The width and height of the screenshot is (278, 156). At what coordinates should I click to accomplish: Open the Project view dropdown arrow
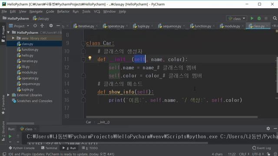28,26
